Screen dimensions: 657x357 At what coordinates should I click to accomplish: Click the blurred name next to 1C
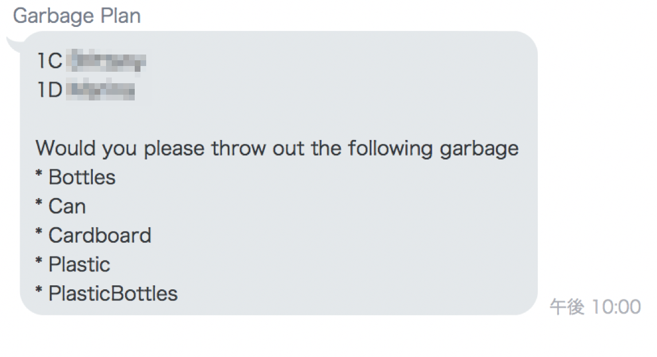107,61
